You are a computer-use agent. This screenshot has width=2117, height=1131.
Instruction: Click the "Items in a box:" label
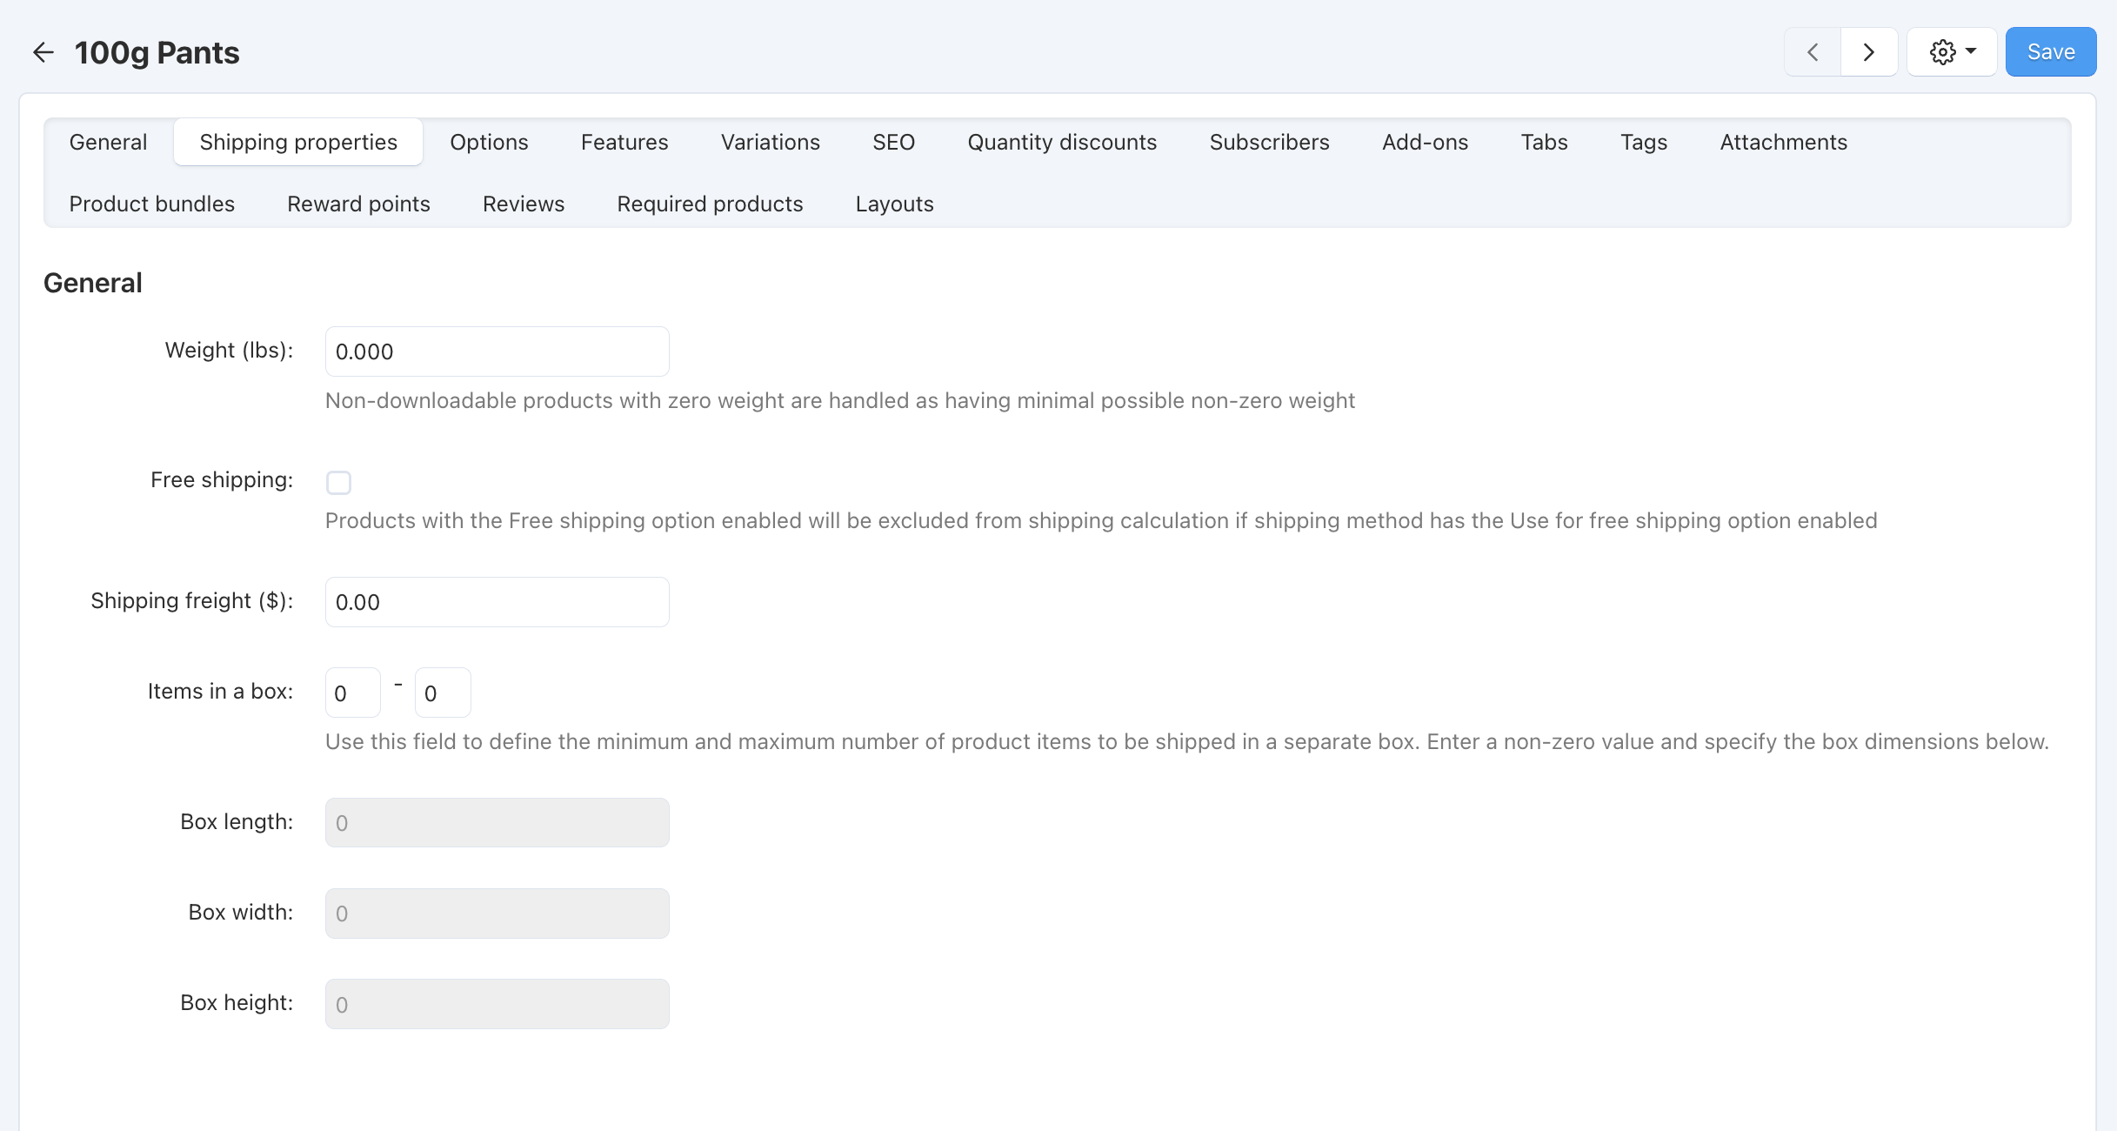(220, 691)
